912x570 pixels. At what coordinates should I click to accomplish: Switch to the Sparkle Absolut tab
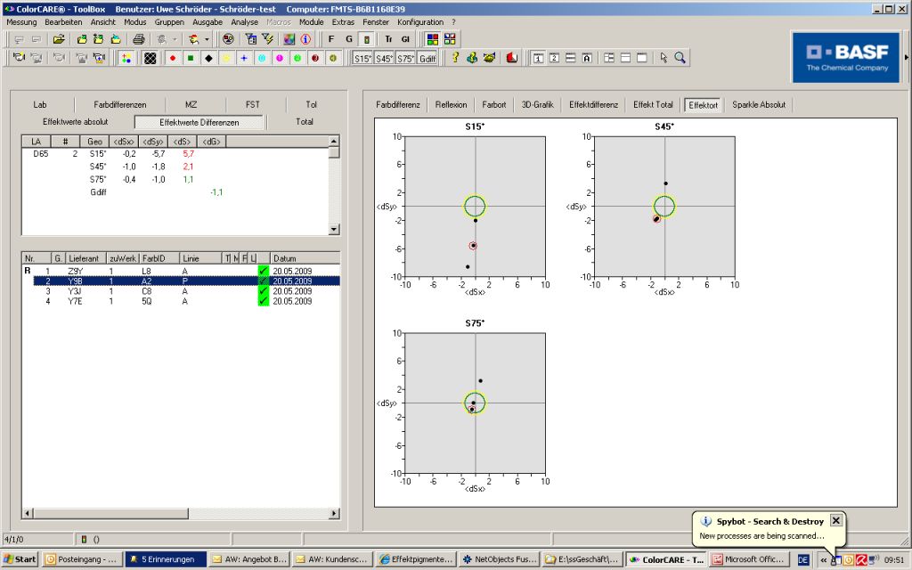[758, 104]
